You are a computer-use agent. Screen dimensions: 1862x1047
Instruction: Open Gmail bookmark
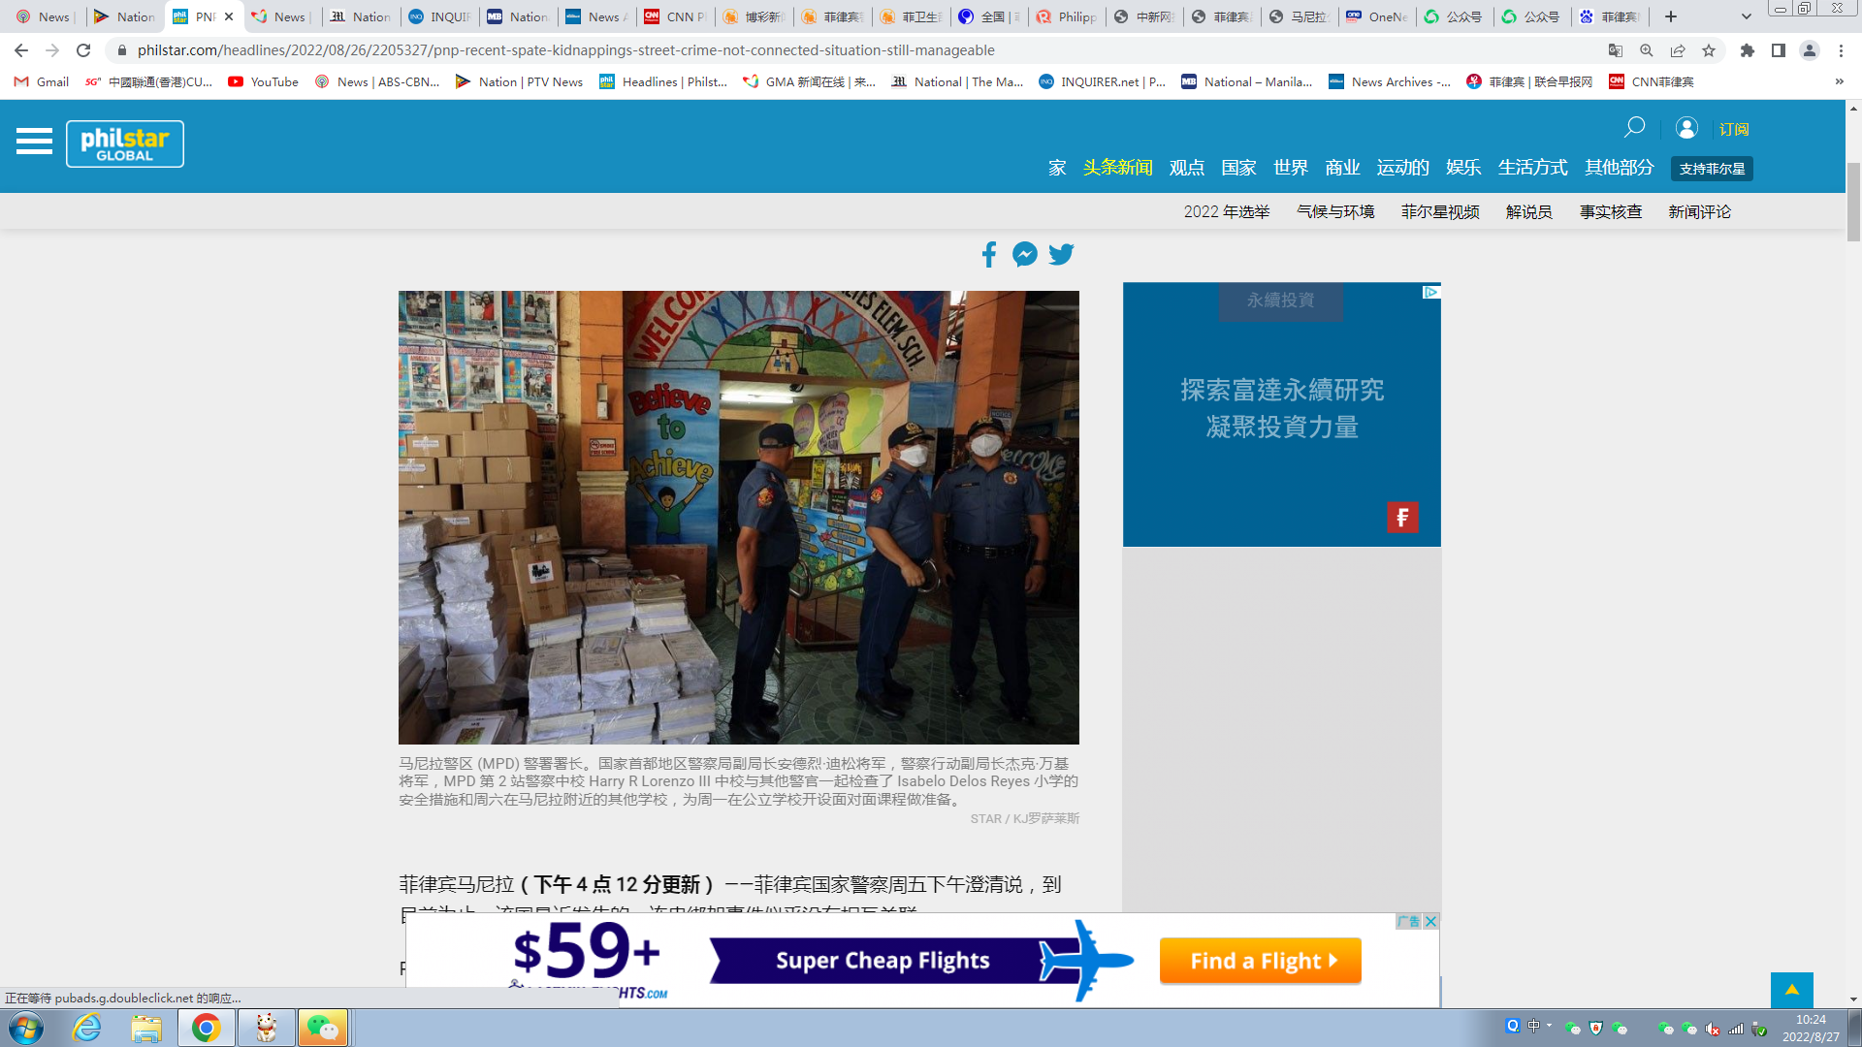(42, 81)
